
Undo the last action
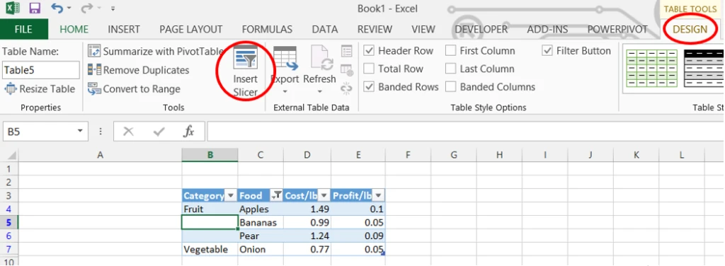pyautogui.click(x=57, y=8)
